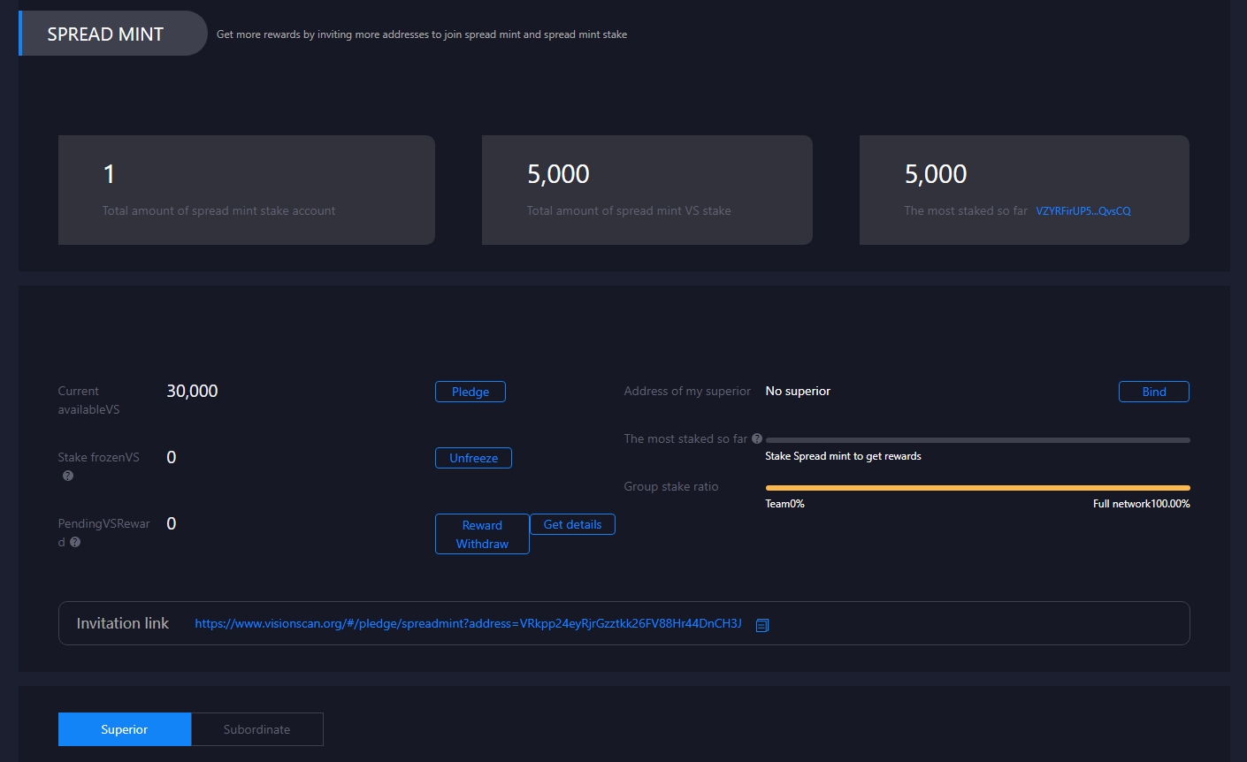1247x762 pixels.
Task: Open the visionscan.org invitation link URL
Action: (468, 623)
